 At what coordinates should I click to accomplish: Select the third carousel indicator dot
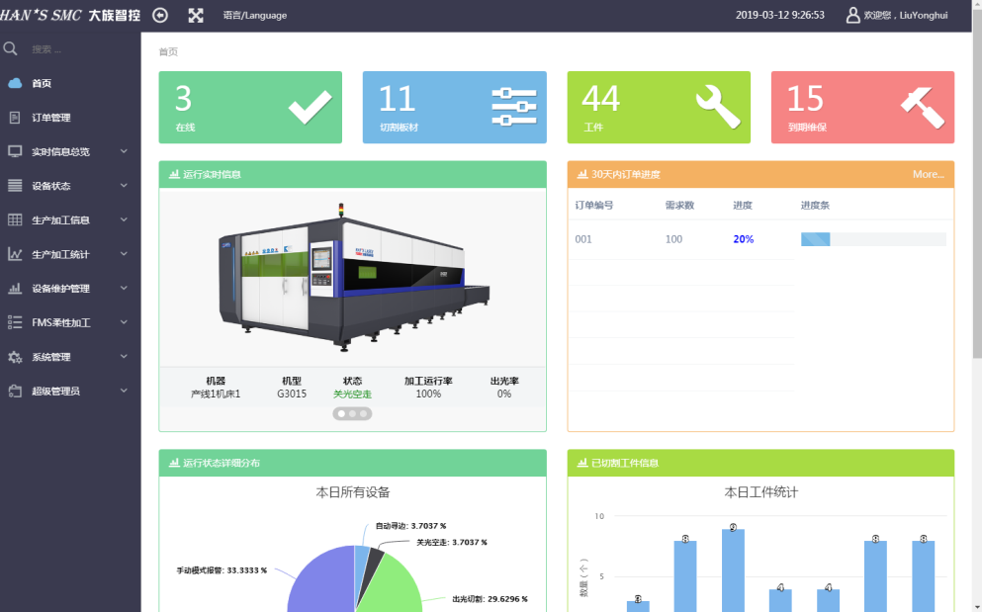click(363, 414)
